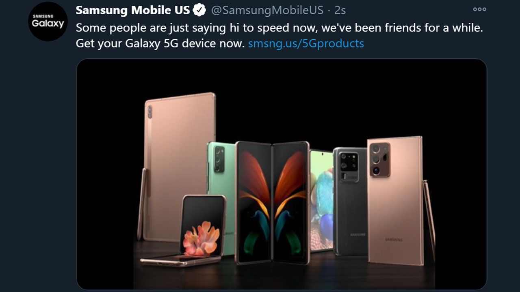
Task: Select the gray Samsung phone with large camera
Action: (x=350, y=203)
